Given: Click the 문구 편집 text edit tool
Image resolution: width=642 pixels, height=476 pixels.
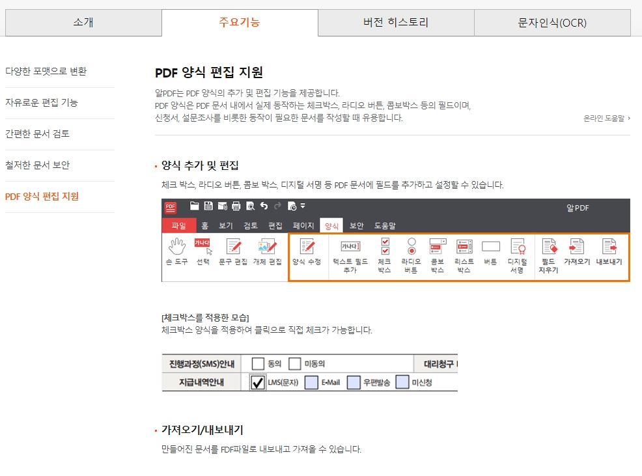Looking at the screenshot, I should (x=233, y=251).
